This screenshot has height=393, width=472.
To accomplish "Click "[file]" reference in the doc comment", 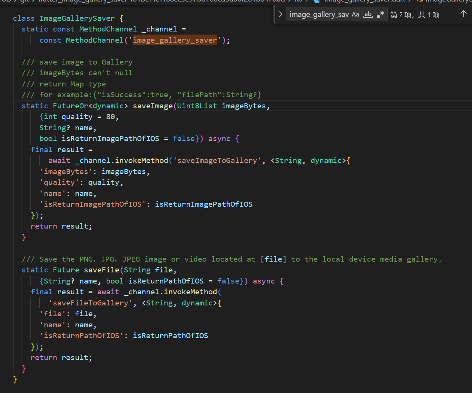I will coord(273,259).
